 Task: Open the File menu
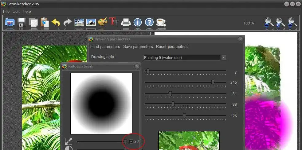6,12
